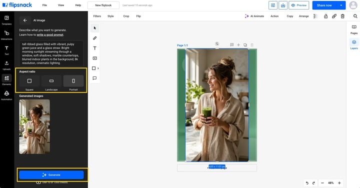Screen dimensions: 360x188
Task: Click the download flipbook button
Action: 283,5
